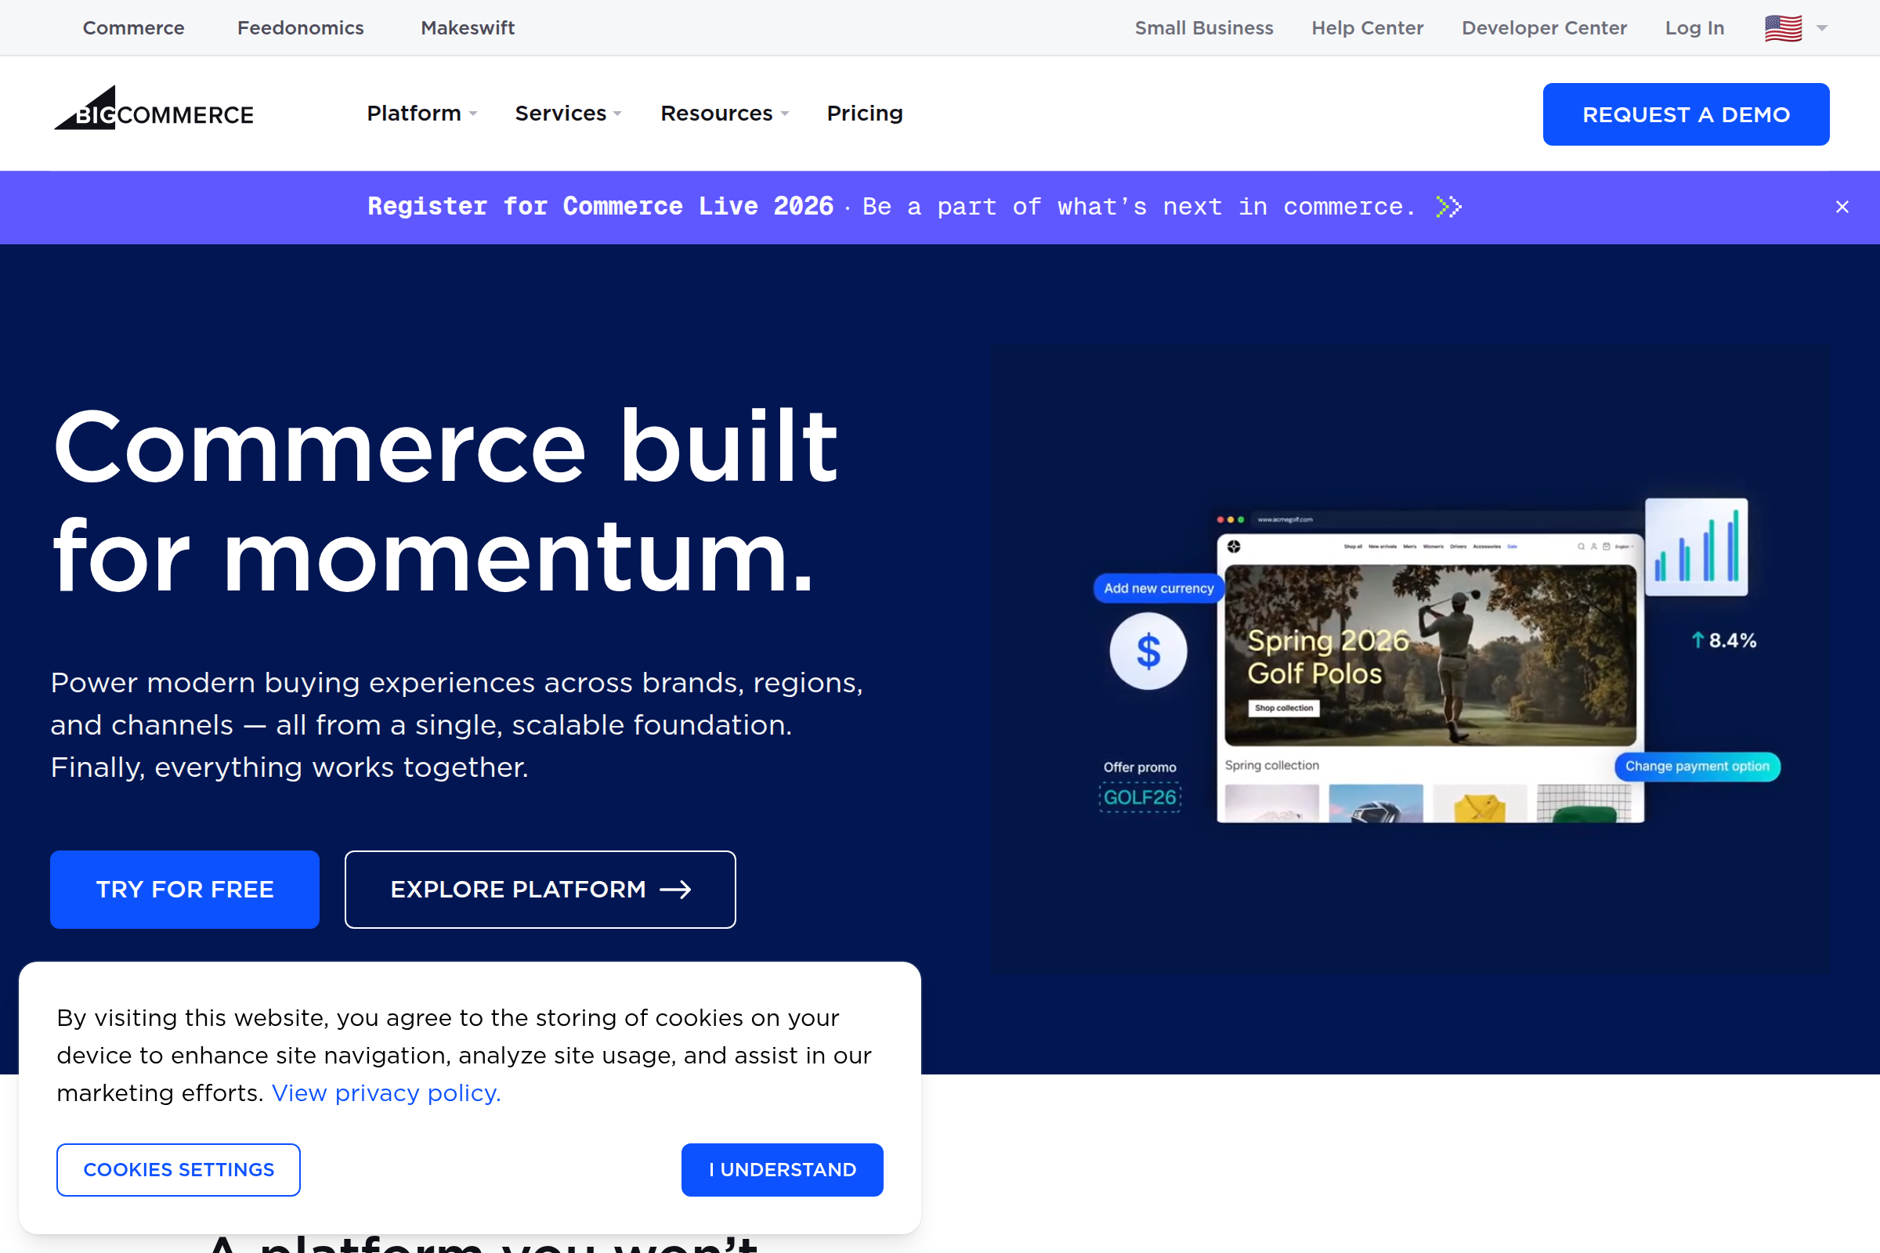Image resolution: width=1880 pixels, height=1253 pixels.
Task: Switch to the Feedonomics tab
Action: tap(300, 27)
